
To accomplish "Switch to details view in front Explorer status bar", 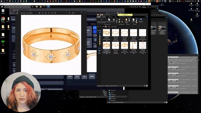I will click(144, 86).
